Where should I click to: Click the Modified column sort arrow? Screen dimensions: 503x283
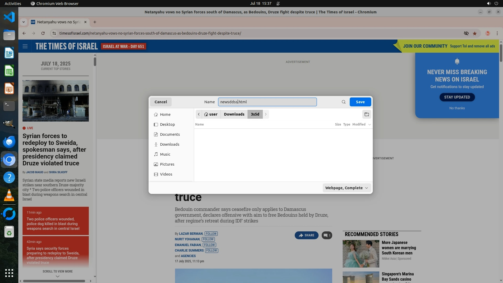369,124
